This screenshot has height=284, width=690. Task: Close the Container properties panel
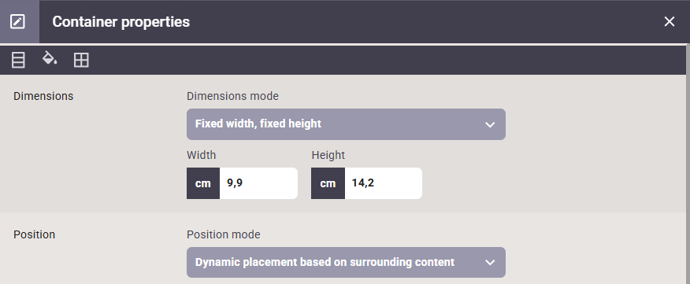[670, 21]
